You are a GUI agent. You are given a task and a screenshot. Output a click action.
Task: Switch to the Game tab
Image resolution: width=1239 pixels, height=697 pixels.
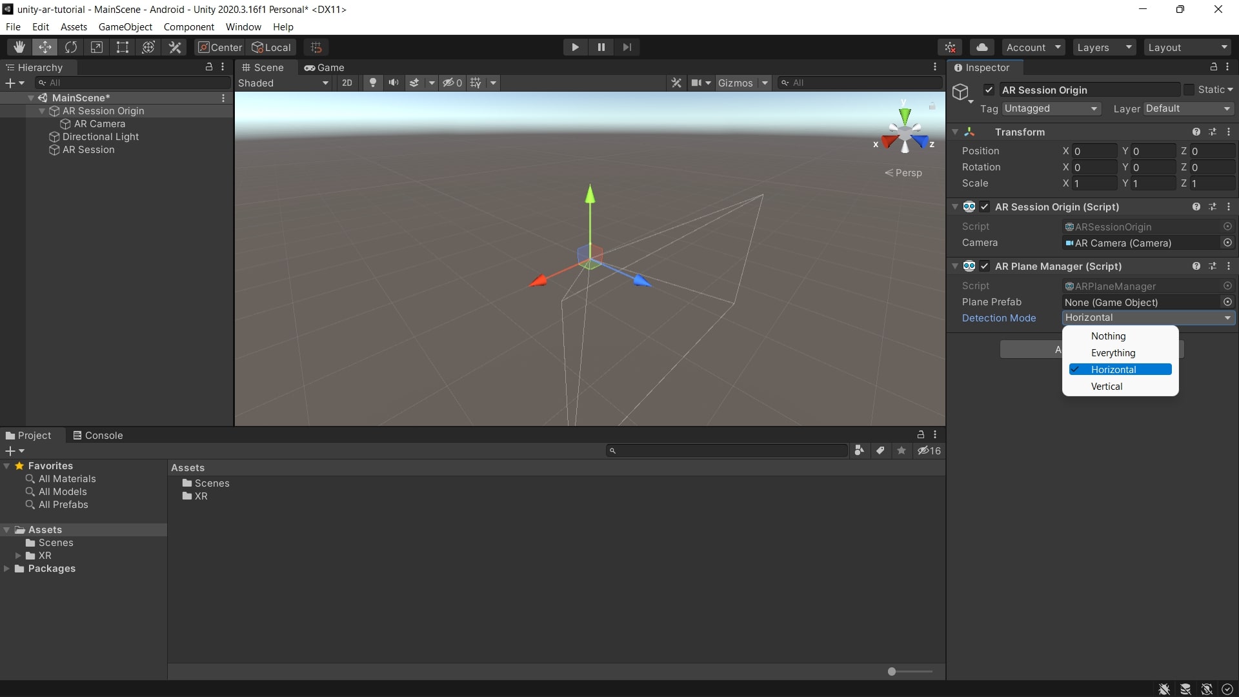point(325,67)
